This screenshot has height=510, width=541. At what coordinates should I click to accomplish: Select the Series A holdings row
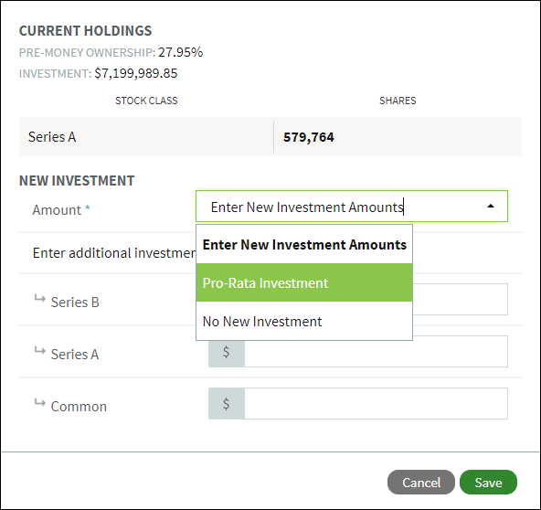click(270, 137)
